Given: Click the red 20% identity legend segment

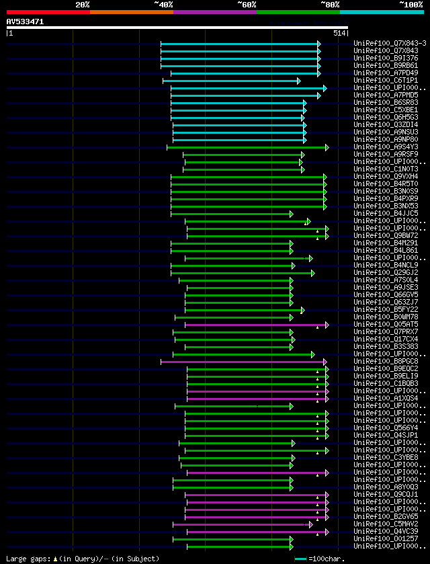Looking at the screenshot, I should click(48, 12).
